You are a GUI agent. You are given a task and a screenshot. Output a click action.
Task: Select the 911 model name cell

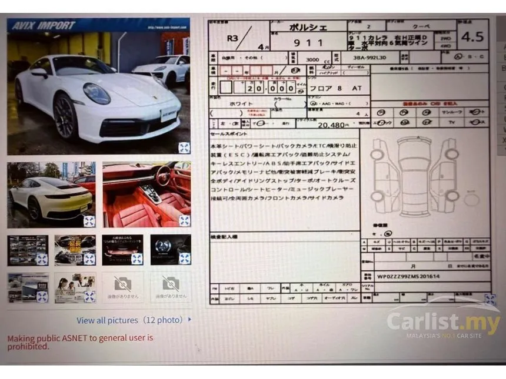coord(308,42)
